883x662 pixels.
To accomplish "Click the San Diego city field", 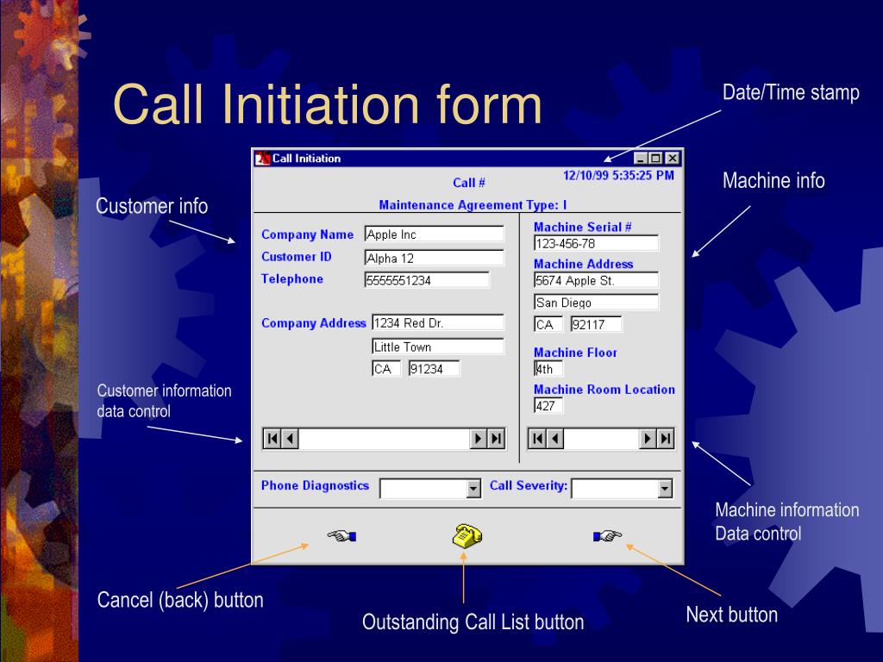I will pos(596,303).
